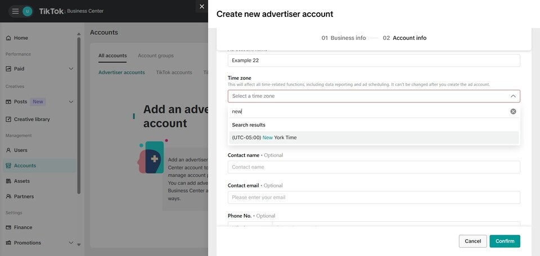This screenshot has width=540, height=256.
Task: Open the user avatar icon
Action: pos(28,11)
